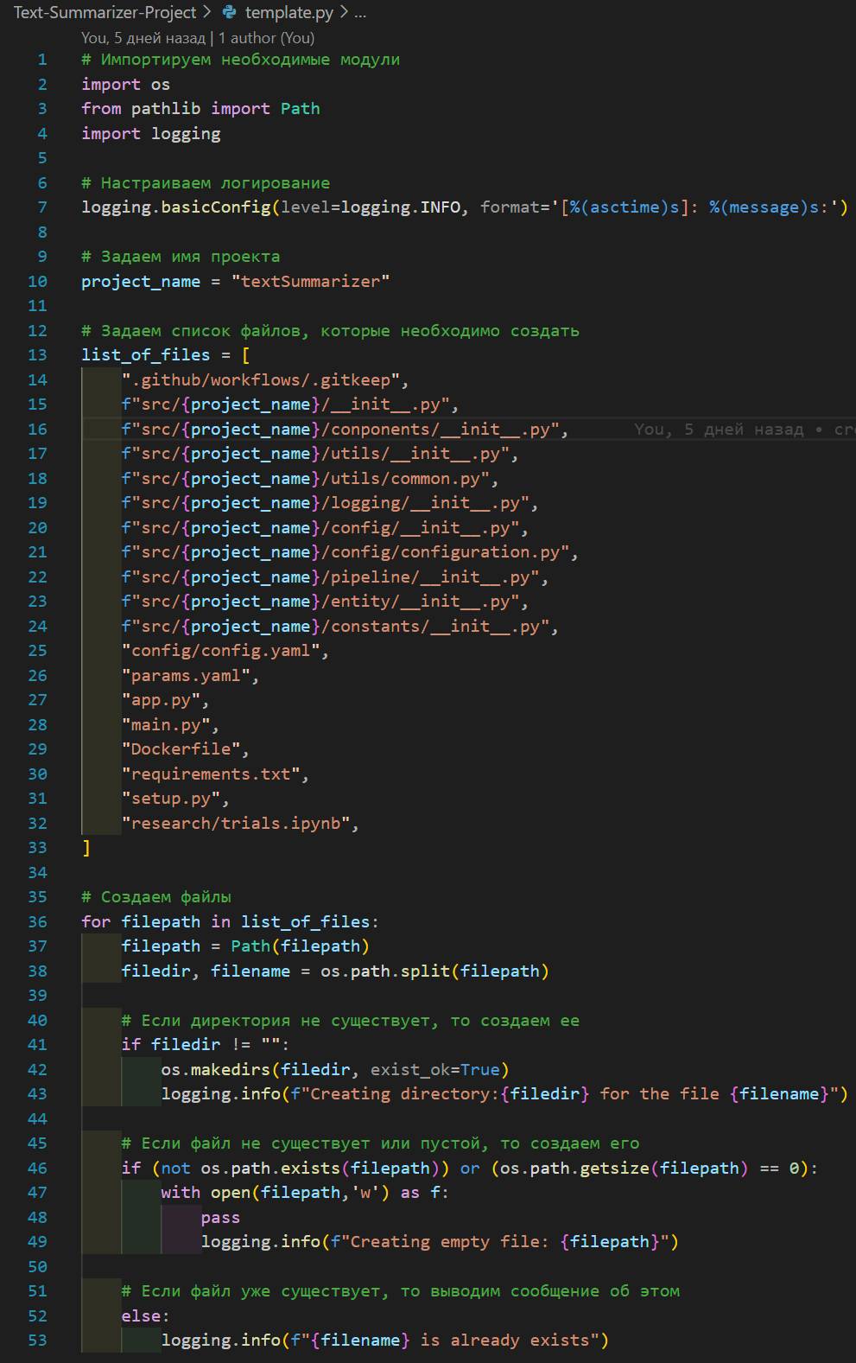The height and width of the screenshot is (1363, 856).
Task: Click Path in the pathlib import line
Action: [300, 109]
